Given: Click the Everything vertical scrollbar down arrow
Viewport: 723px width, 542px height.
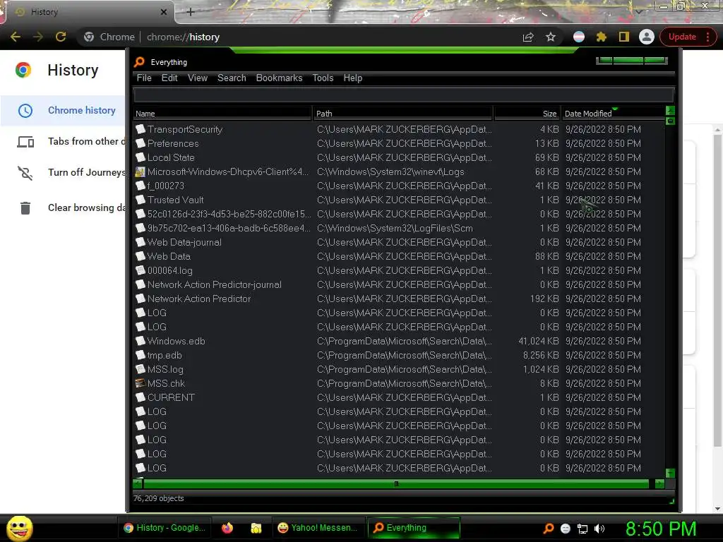Looking at the screenshot, I should pos(670,473).
